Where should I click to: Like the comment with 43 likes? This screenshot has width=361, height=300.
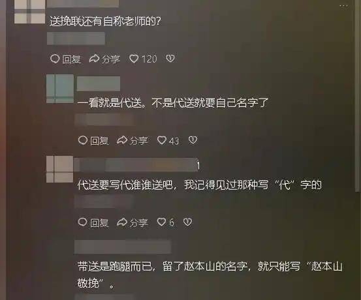[168, 141]
